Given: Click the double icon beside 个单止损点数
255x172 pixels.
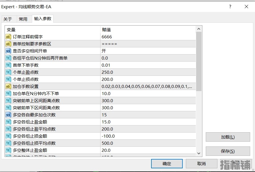Looking at the screenshot, I should [8, 79].
